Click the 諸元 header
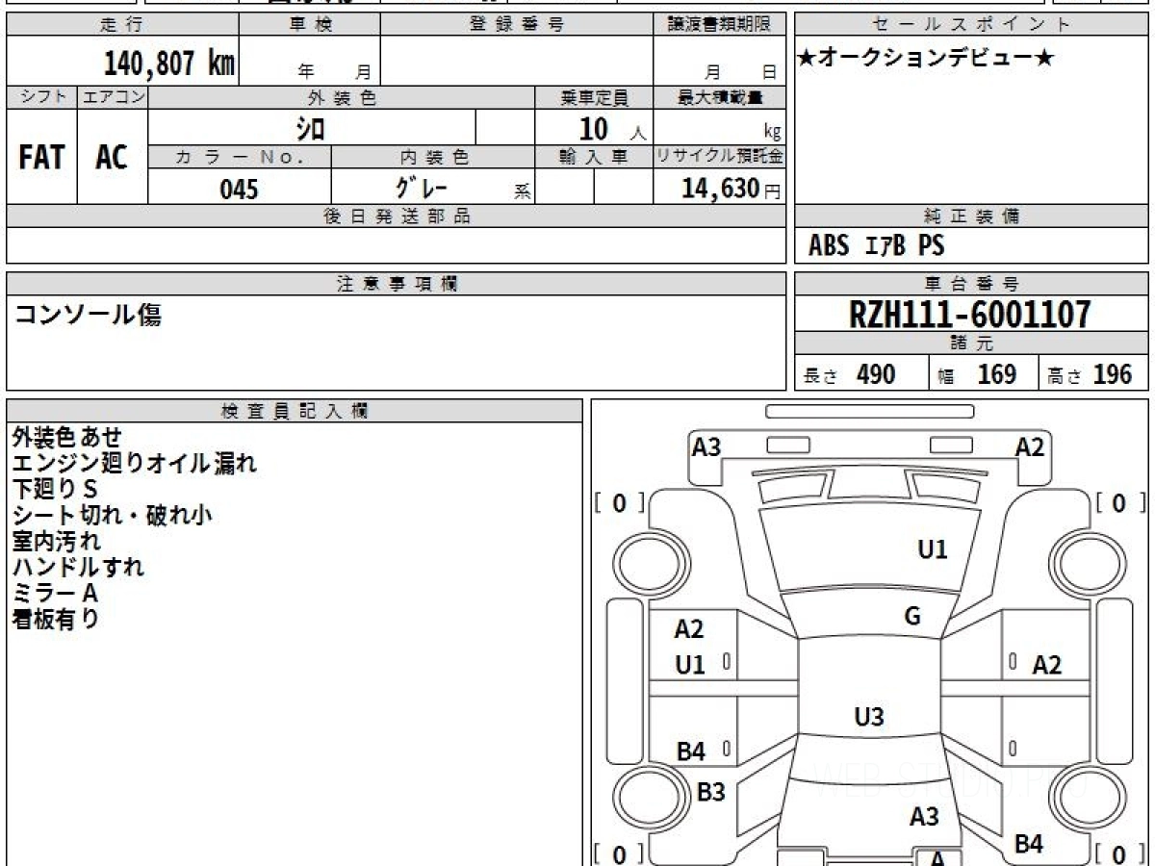The image size is (1155, 866). tap(971, 344)
